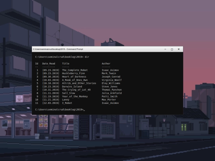Select the title 'Year_of_the_Monkey'

click(75, 96)
